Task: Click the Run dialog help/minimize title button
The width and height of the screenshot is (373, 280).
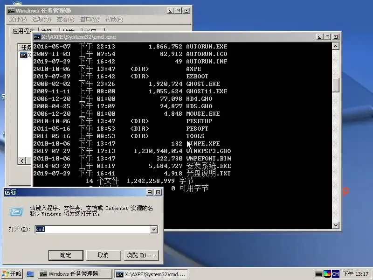Action: tap(150, 192)
